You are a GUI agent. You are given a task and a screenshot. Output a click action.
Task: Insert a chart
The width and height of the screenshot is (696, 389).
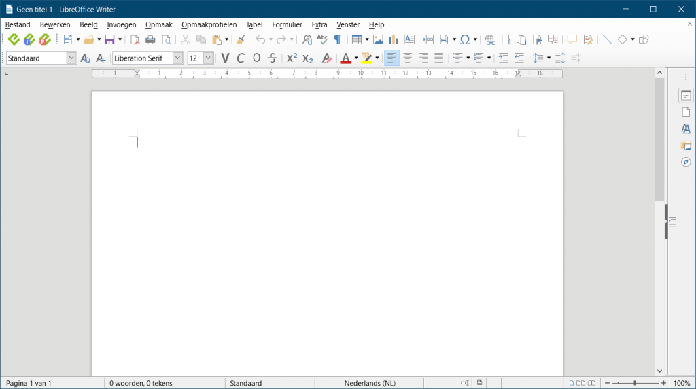click(394, 40)
